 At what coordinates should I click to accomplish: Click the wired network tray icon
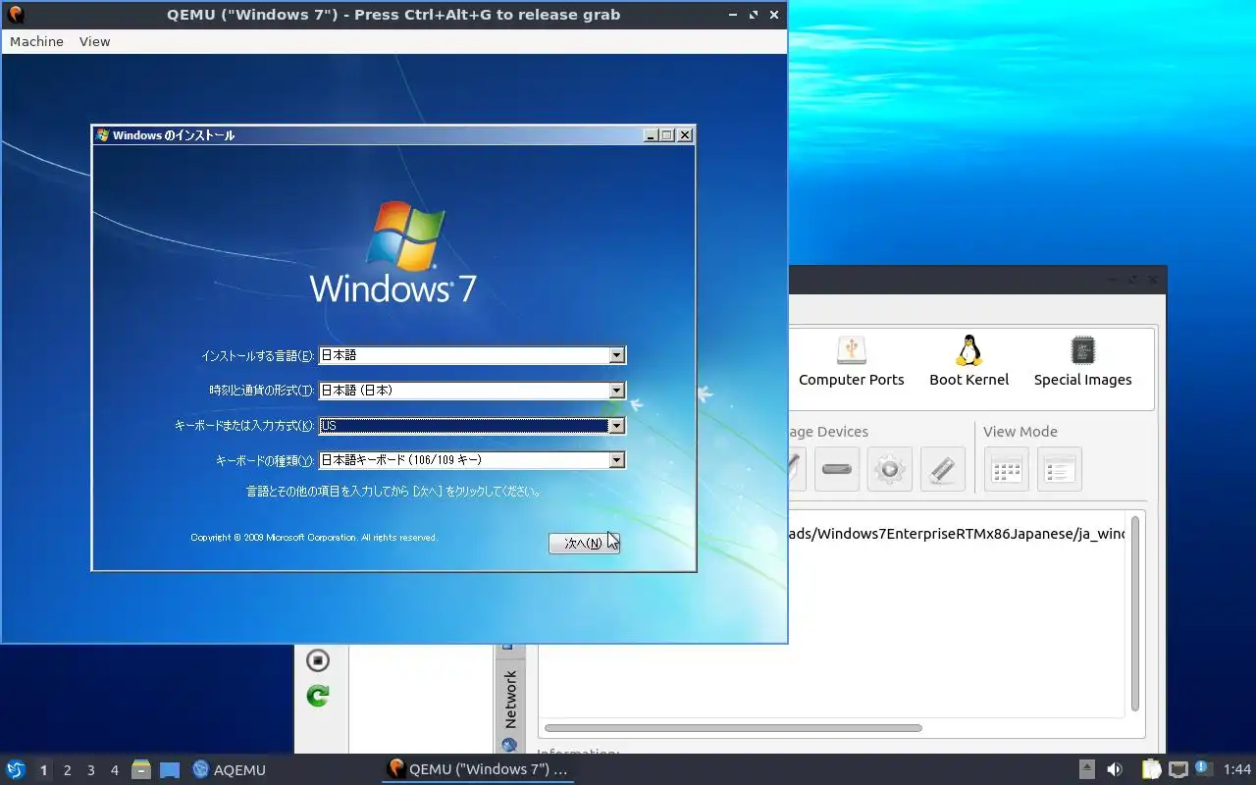tap(1178, 770)
